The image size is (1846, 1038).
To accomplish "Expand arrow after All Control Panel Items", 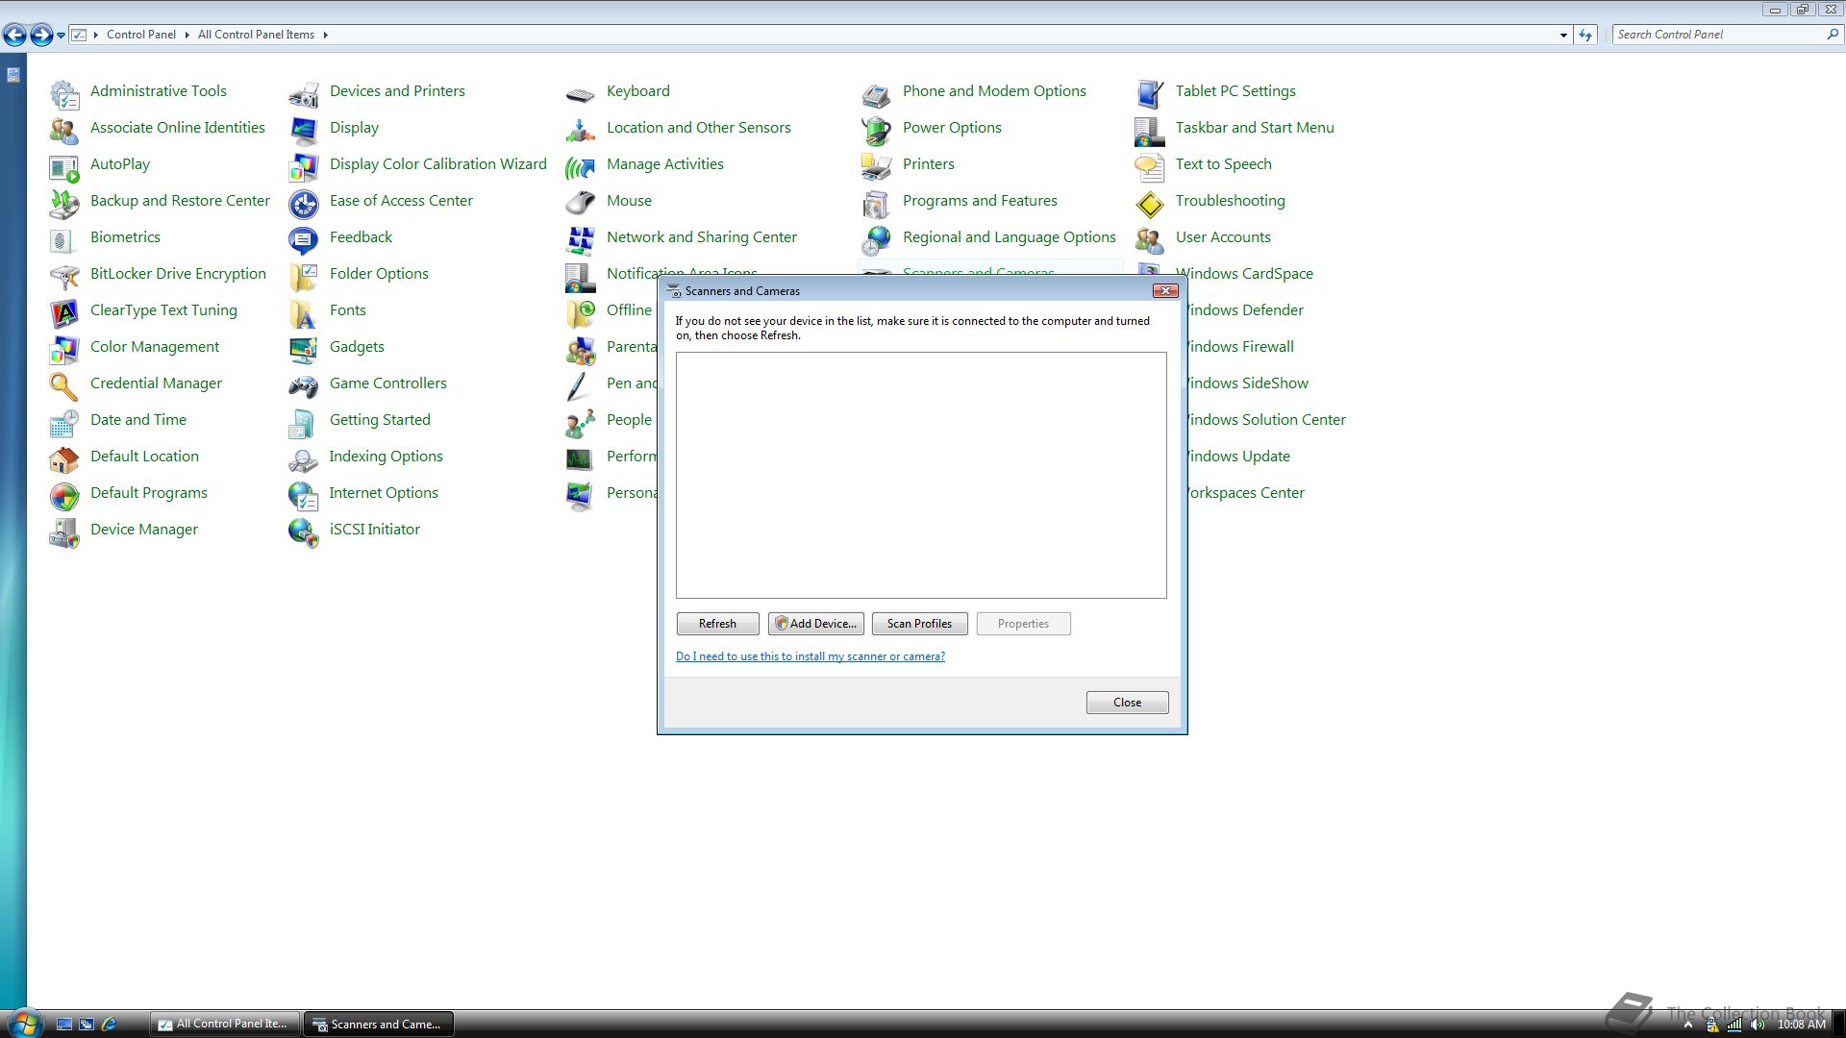I will (325, 35).
